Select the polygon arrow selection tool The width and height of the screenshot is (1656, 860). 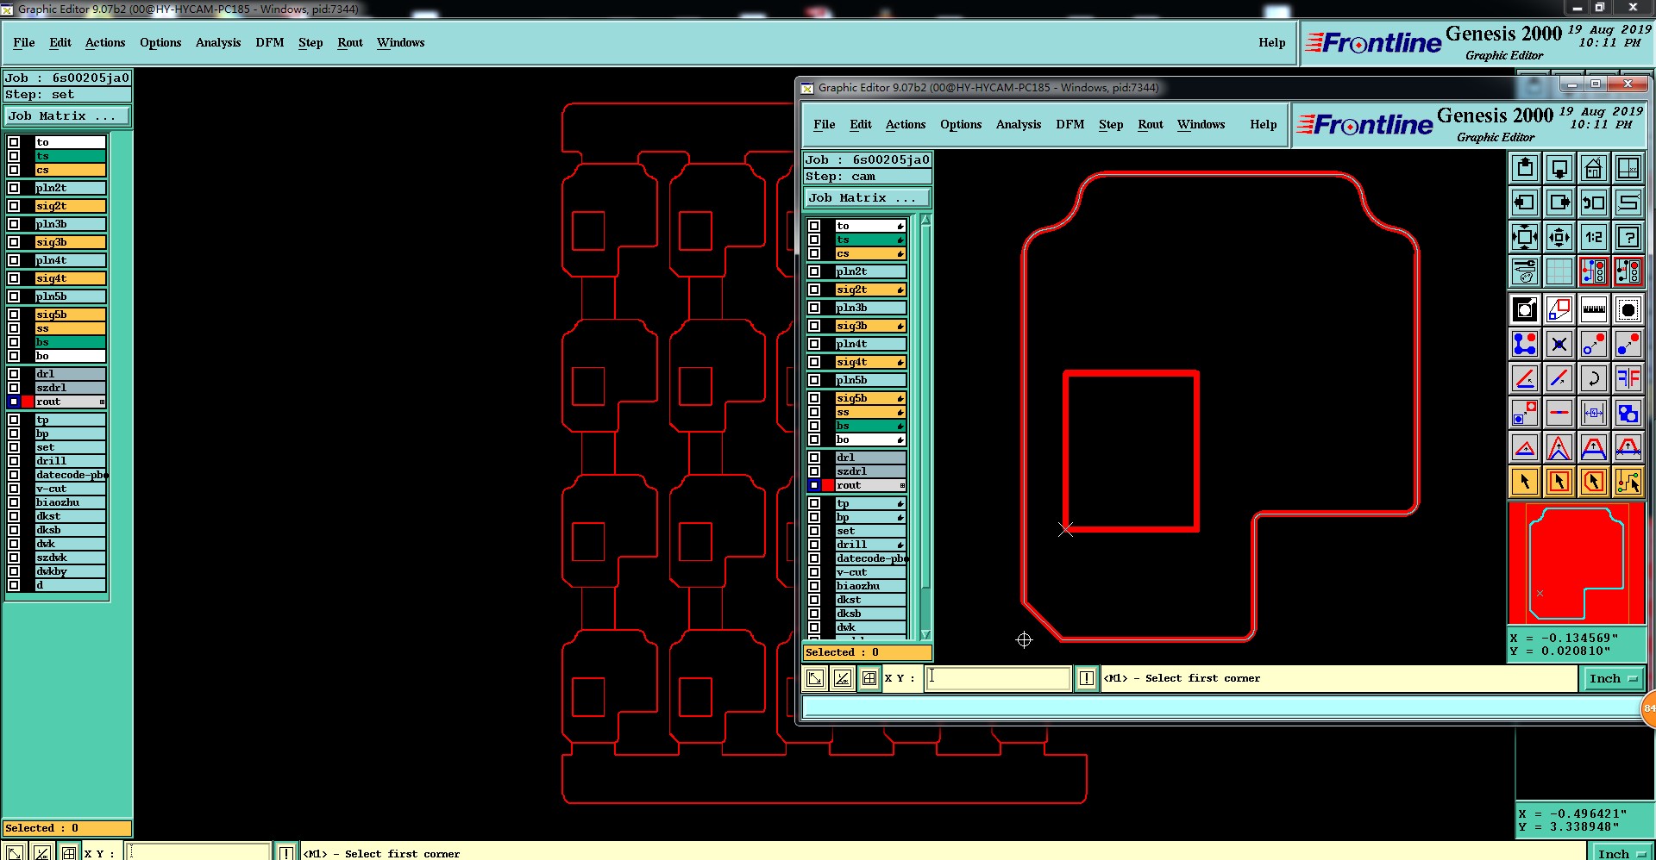tap(1593, 482)
